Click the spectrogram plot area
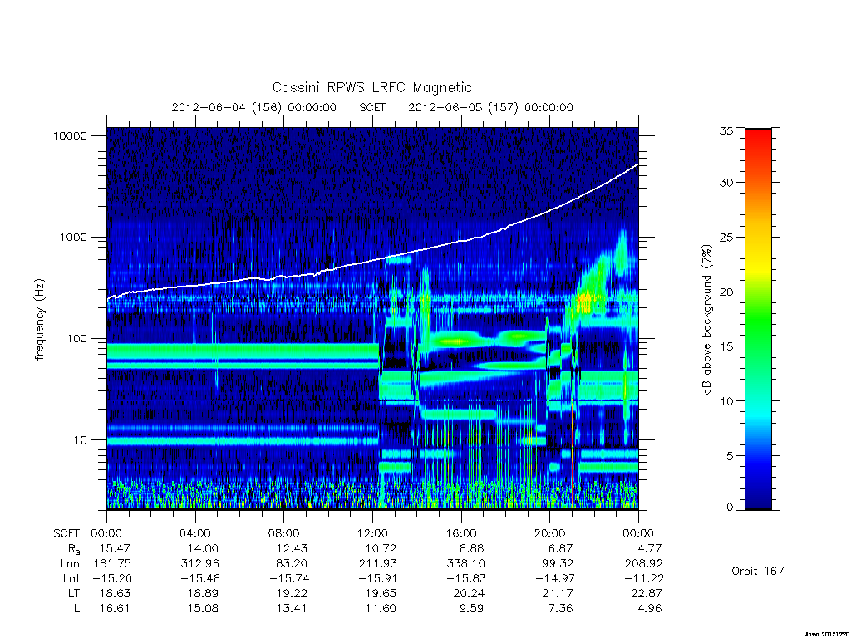Viewport: 851px width, 638px height. click(x=372, y=318)
